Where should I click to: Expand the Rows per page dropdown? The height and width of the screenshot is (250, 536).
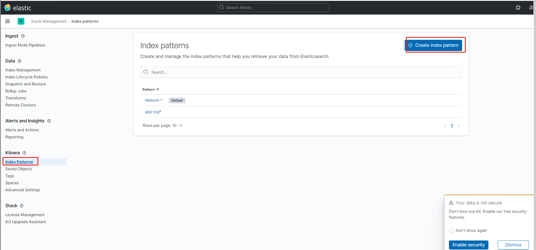163,125
